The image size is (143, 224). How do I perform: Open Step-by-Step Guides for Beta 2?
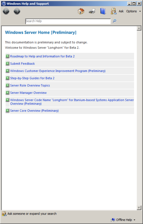pos(32,78)
